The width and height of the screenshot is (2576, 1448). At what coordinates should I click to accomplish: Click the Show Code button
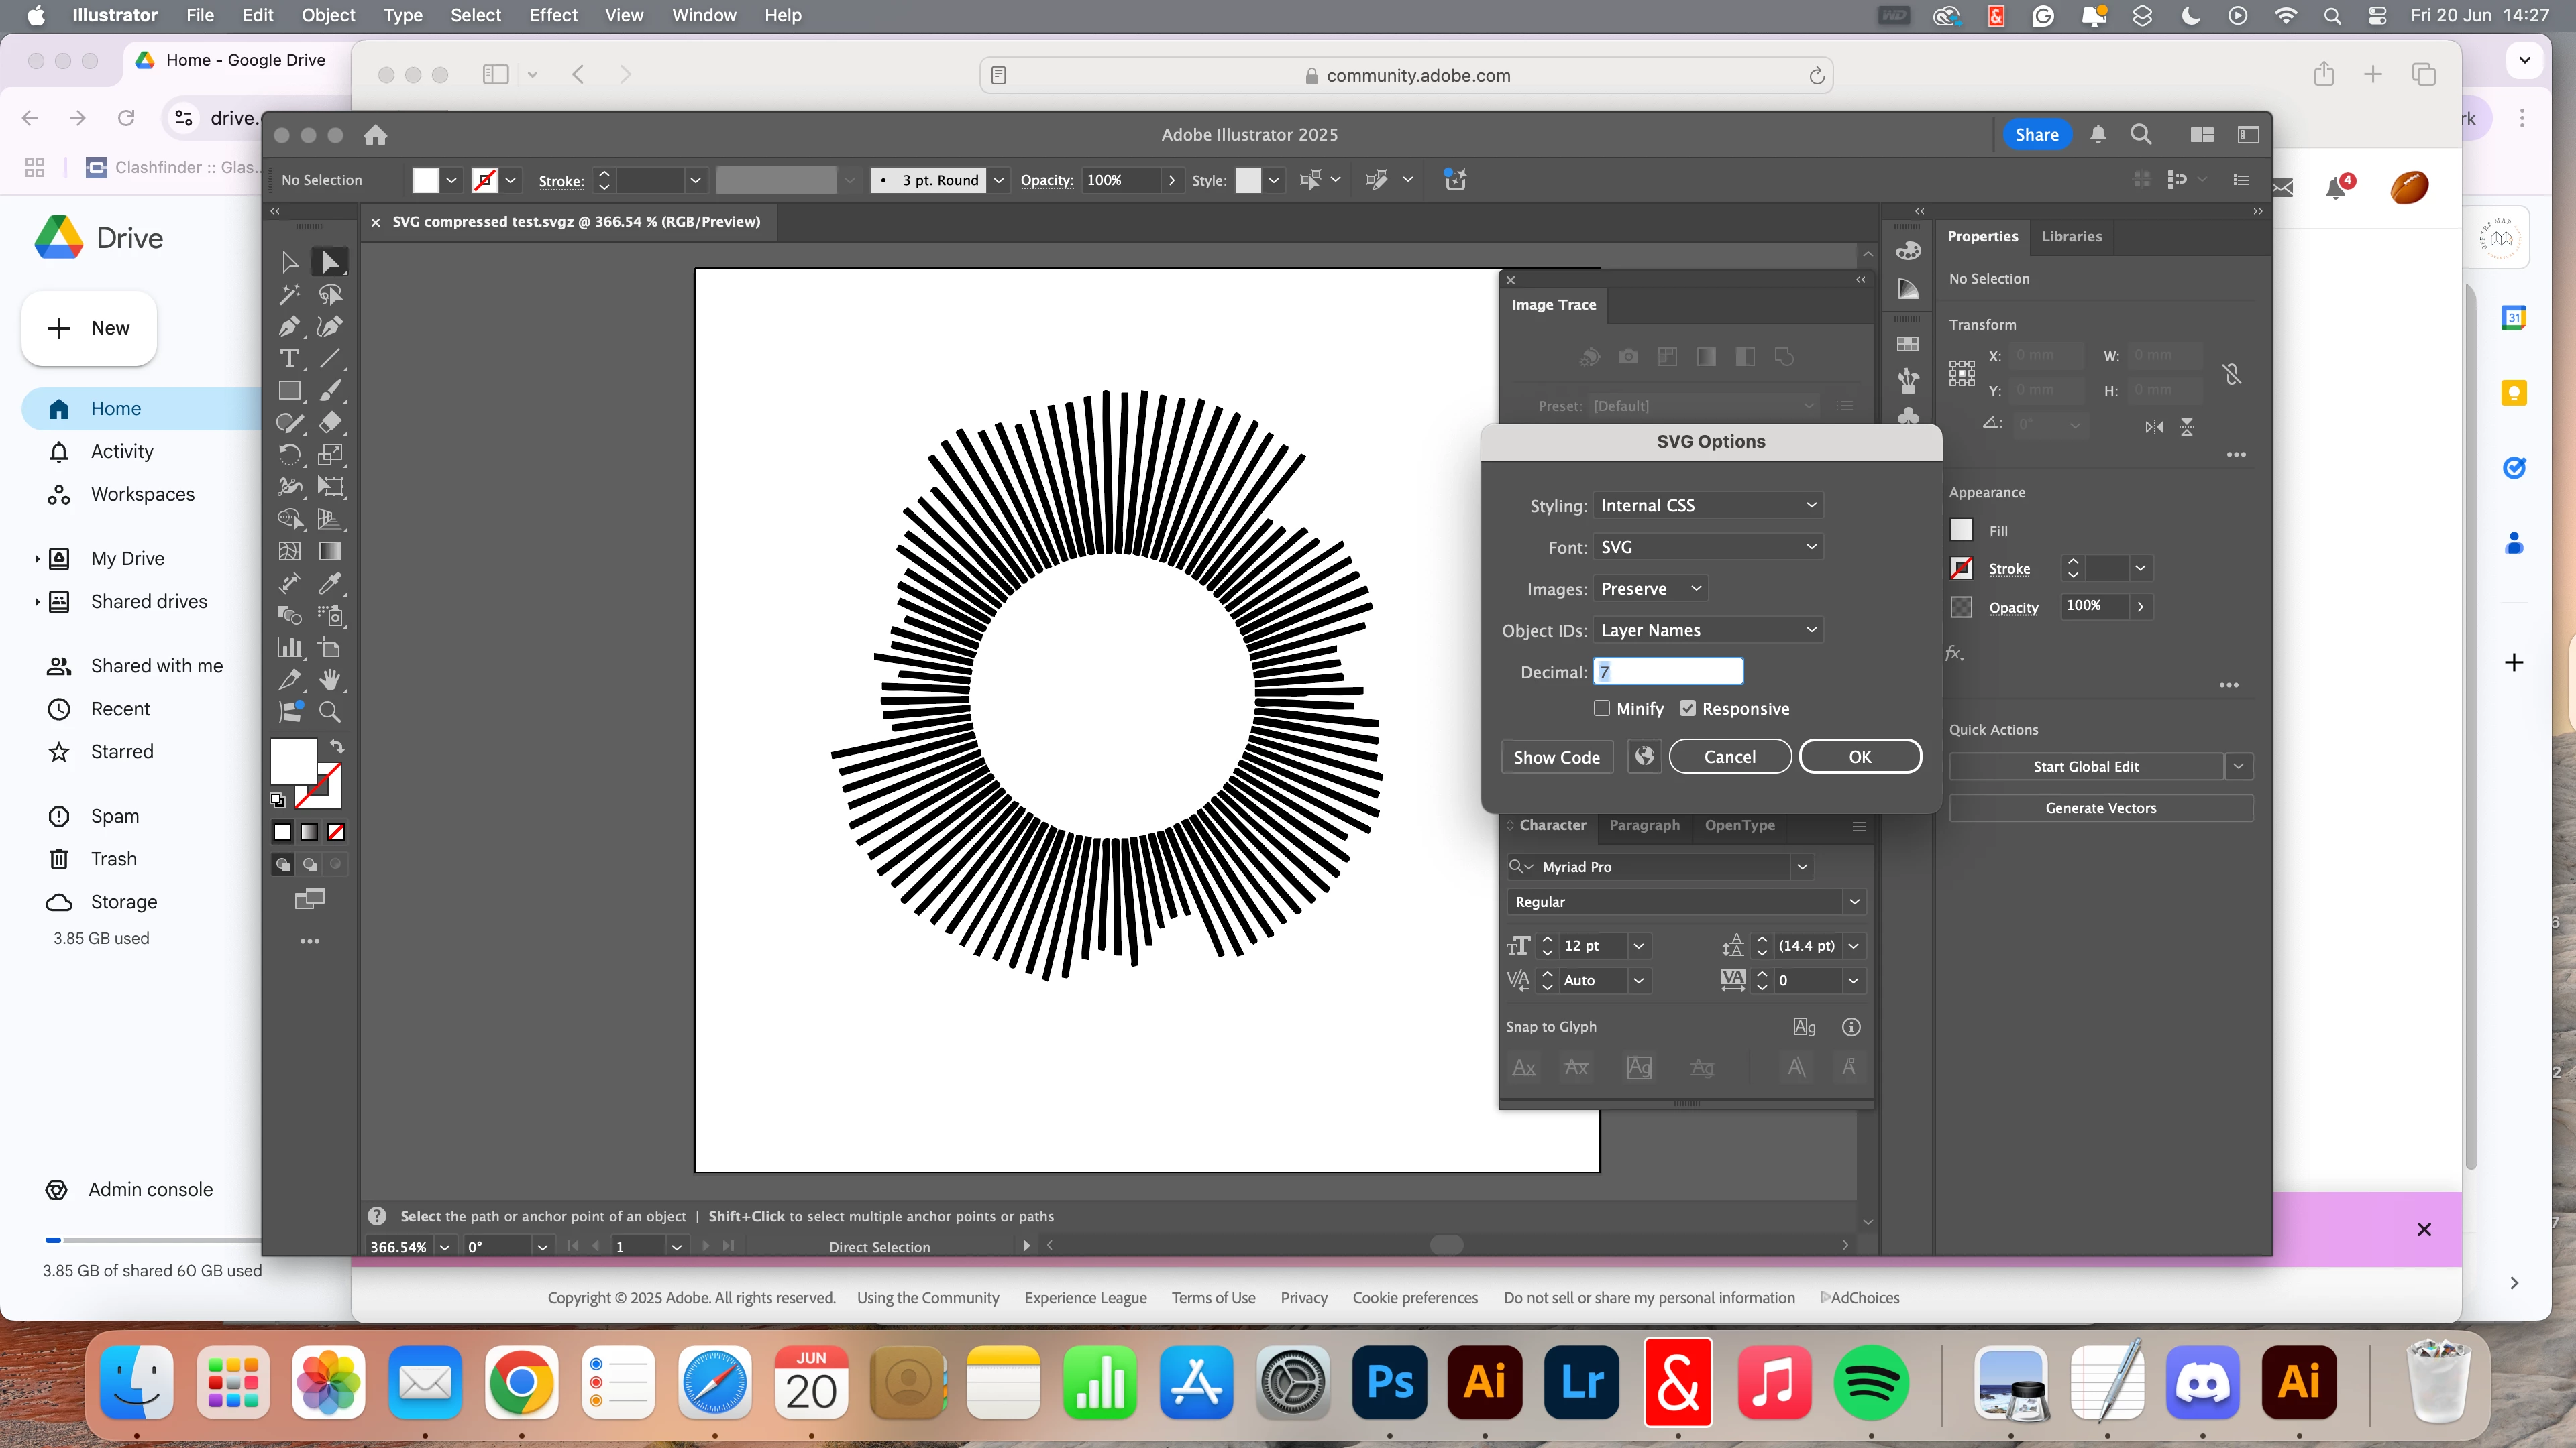coord(1556,756)
